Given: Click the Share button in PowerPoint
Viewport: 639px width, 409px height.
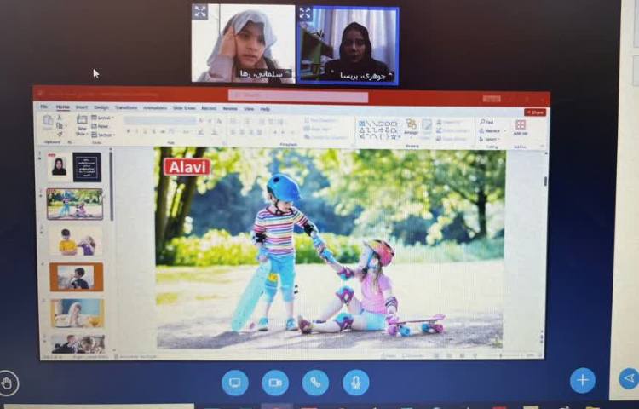Looking at the screenshot, I should 535,112.
